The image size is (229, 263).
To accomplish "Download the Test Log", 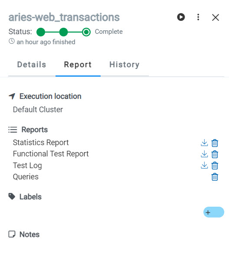I will (x=204, y=166).
